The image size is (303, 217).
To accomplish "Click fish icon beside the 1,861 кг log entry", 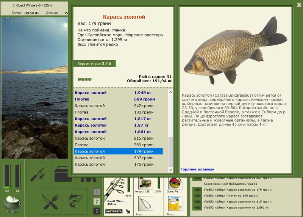I will point(197,208).
